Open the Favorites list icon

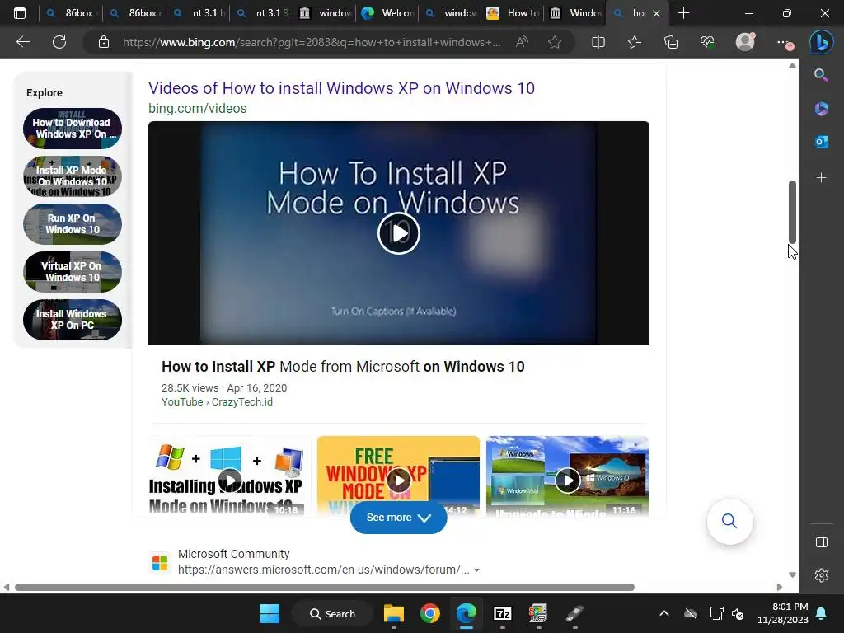click(x=635, y=42)
